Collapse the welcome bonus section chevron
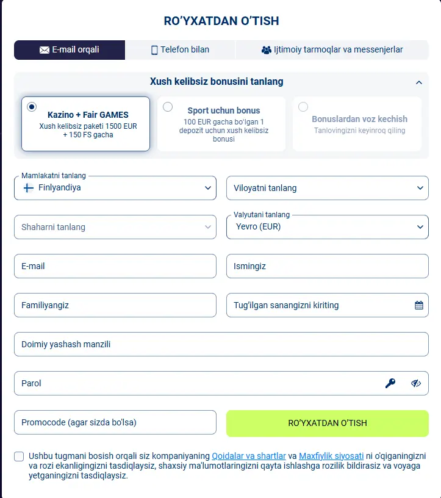Image resolution: width=441 pixels, height=498 pixels. click(x=418, y=82)
